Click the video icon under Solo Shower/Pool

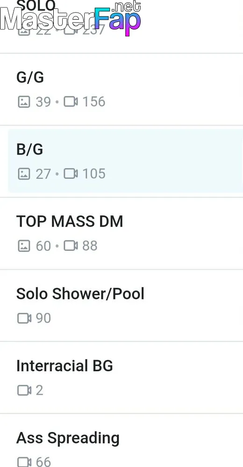[24, 318]
